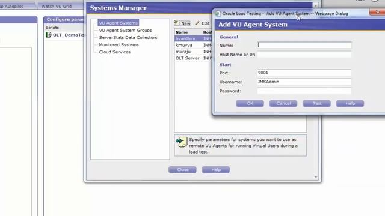385x216 pixels.
Task: Select the hvardhini row in agent list
Action: coord(193,38)
